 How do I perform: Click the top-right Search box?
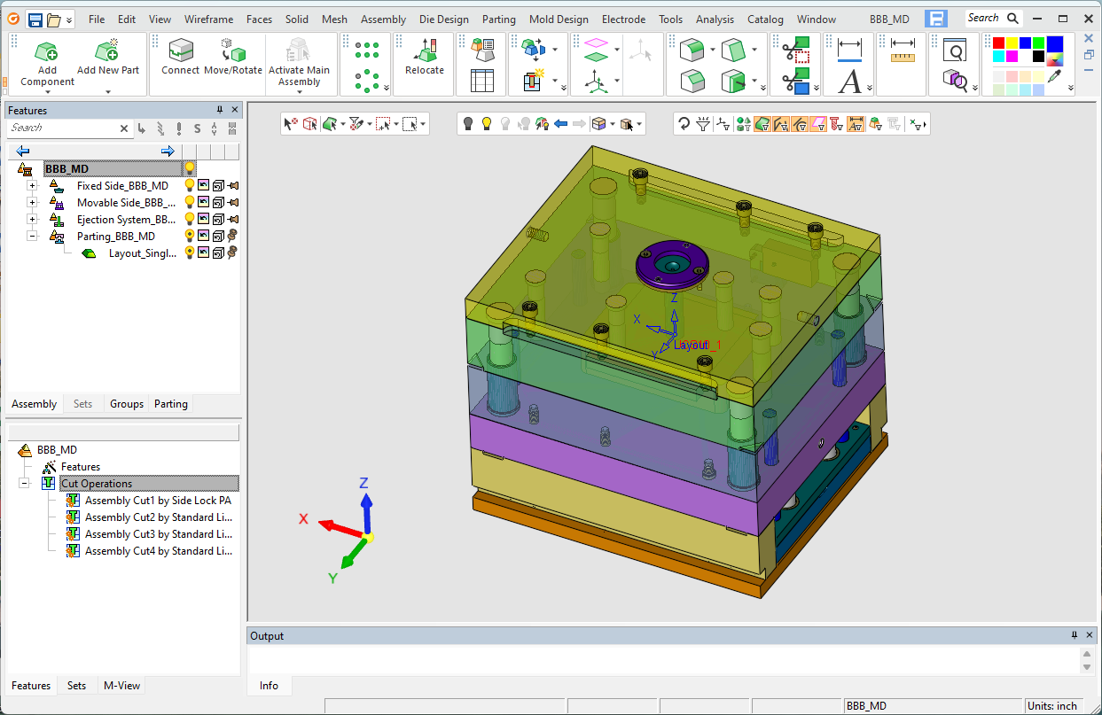[x=992, y=19]
